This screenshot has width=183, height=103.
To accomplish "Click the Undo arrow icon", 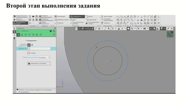I will (30, 23).
